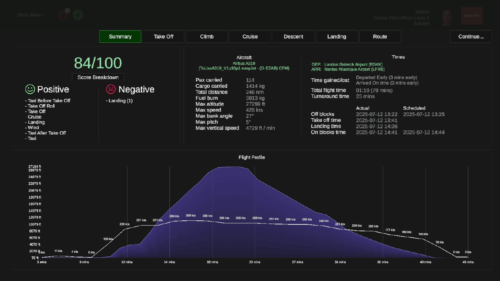Click the pilot avatar portrait
Screen dimensions: 500x281
447,18
